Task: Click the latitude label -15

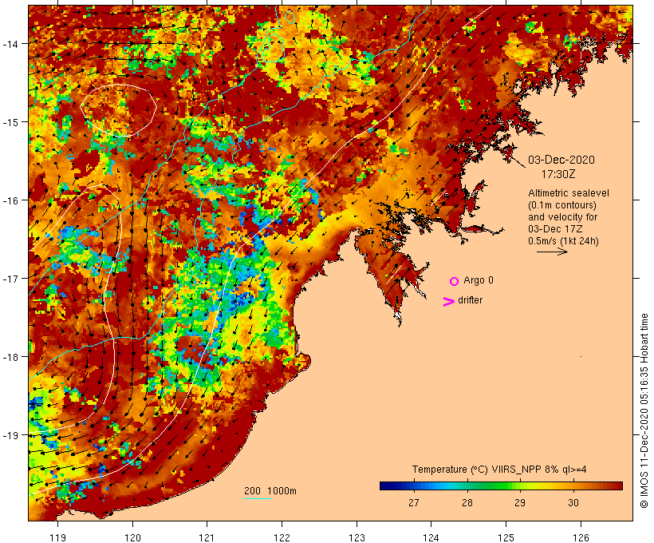Action: (10, 122)
